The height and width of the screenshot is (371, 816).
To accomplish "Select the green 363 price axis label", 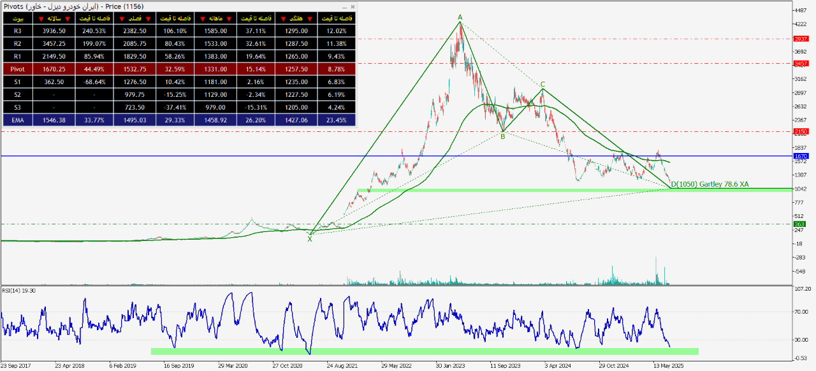I will tap(801, 224).
